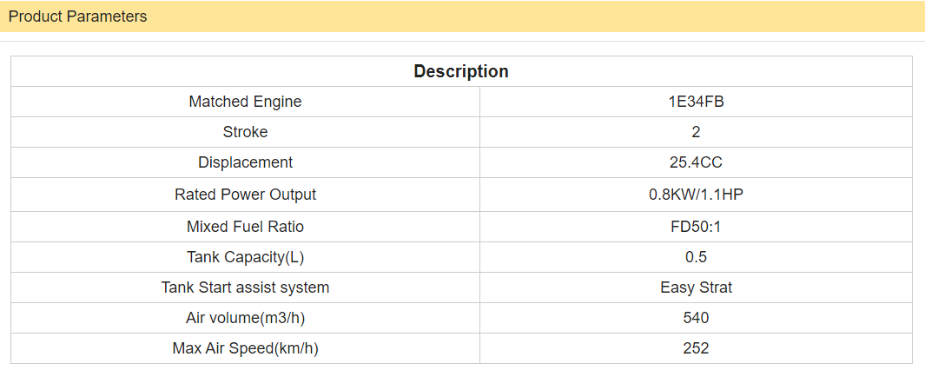Click the Air volume(m3/h) label
Screen dimensions: 925x390
[x=245, y=318]
